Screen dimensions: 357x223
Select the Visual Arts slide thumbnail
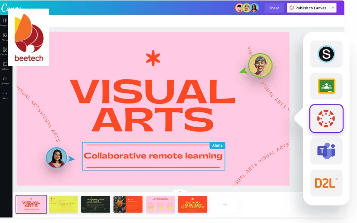click(31, 204)
